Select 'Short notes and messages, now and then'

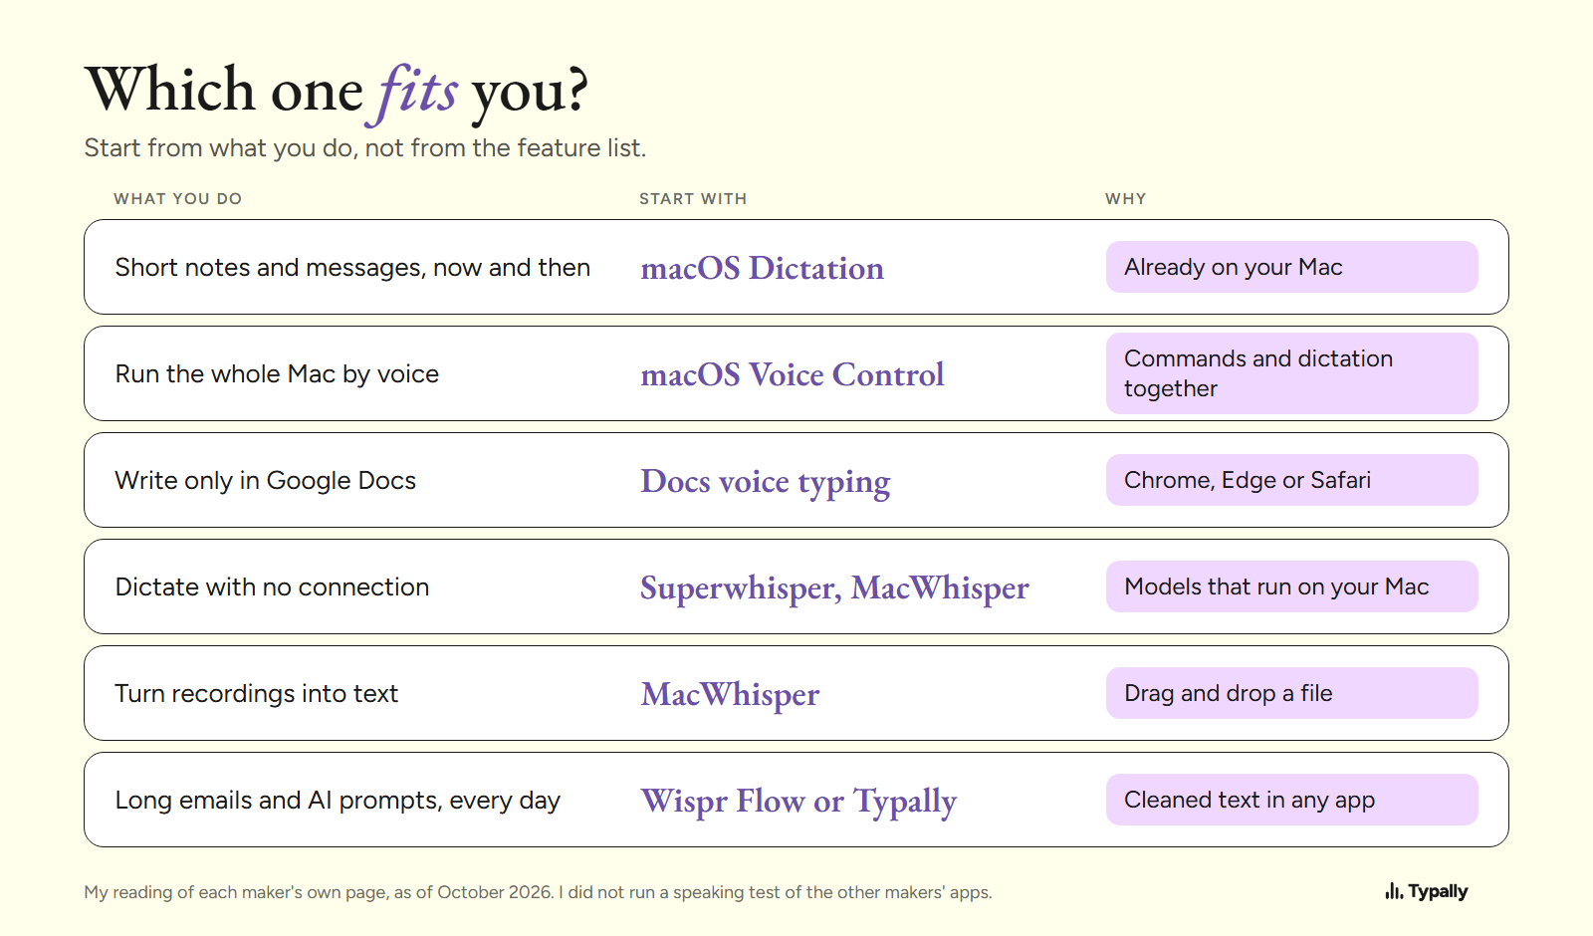click(352, 268)
